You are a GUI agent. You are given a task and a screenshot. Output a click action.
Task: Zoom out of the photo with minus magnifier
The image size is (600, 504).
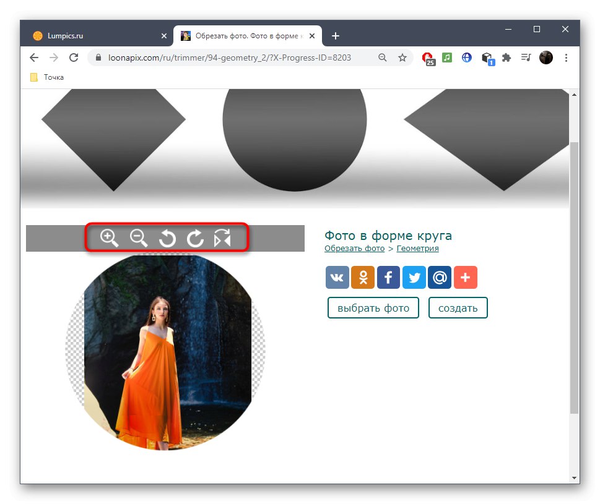[x=139, y=238]
